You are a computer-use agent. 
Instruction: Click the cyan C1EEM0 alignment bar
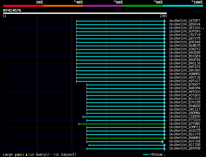(x=123, y=117)
